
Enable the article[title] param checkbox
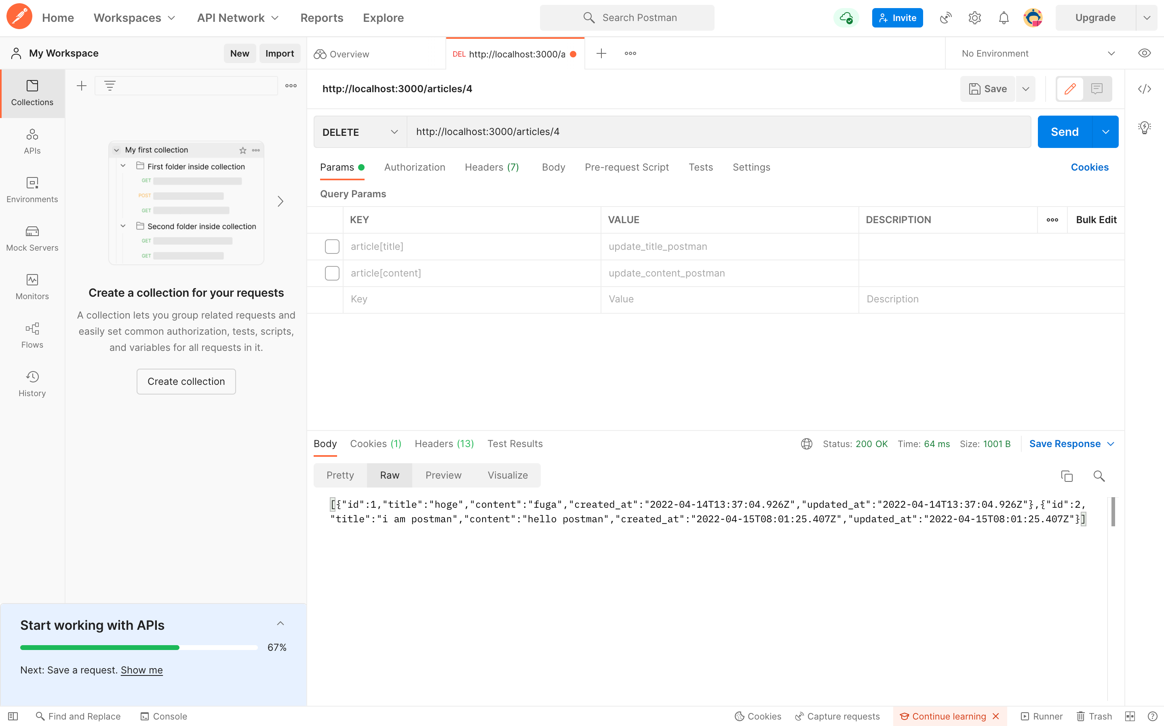coord(332,246)
